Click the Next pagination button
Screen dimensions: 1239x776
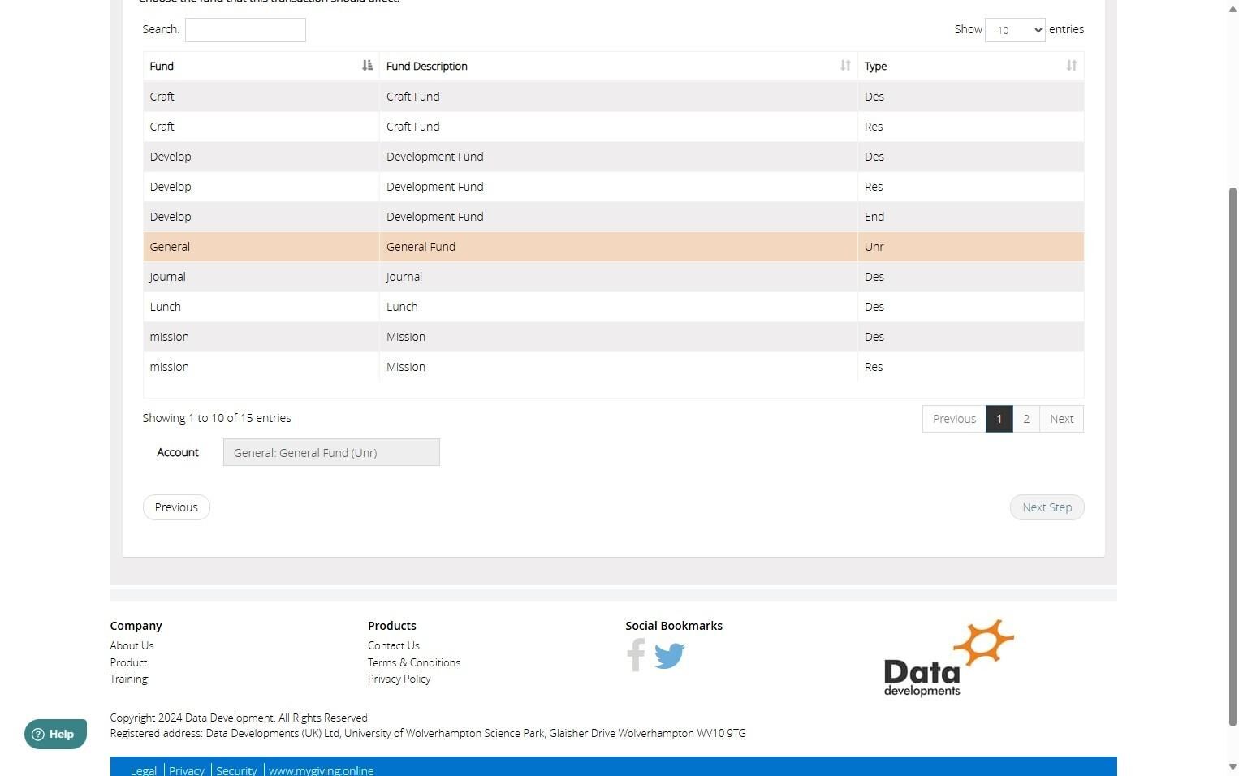click(1061, 419)
